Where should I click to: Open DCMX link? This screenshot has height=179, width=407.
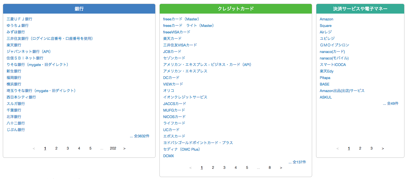click(x=169, y=156)
